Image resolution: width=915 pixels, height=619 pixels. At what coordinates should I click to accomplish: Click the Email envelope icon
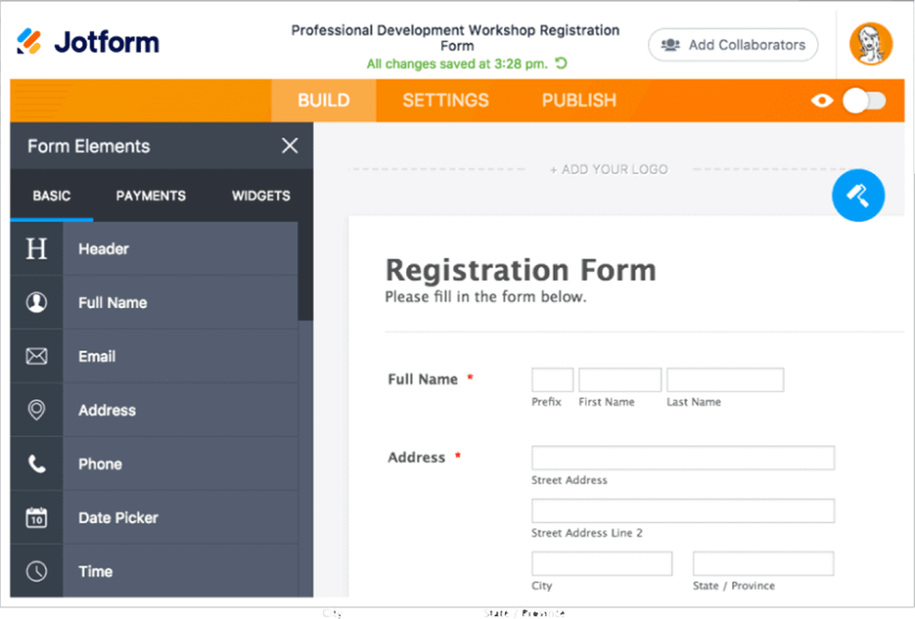pos(35,356)
